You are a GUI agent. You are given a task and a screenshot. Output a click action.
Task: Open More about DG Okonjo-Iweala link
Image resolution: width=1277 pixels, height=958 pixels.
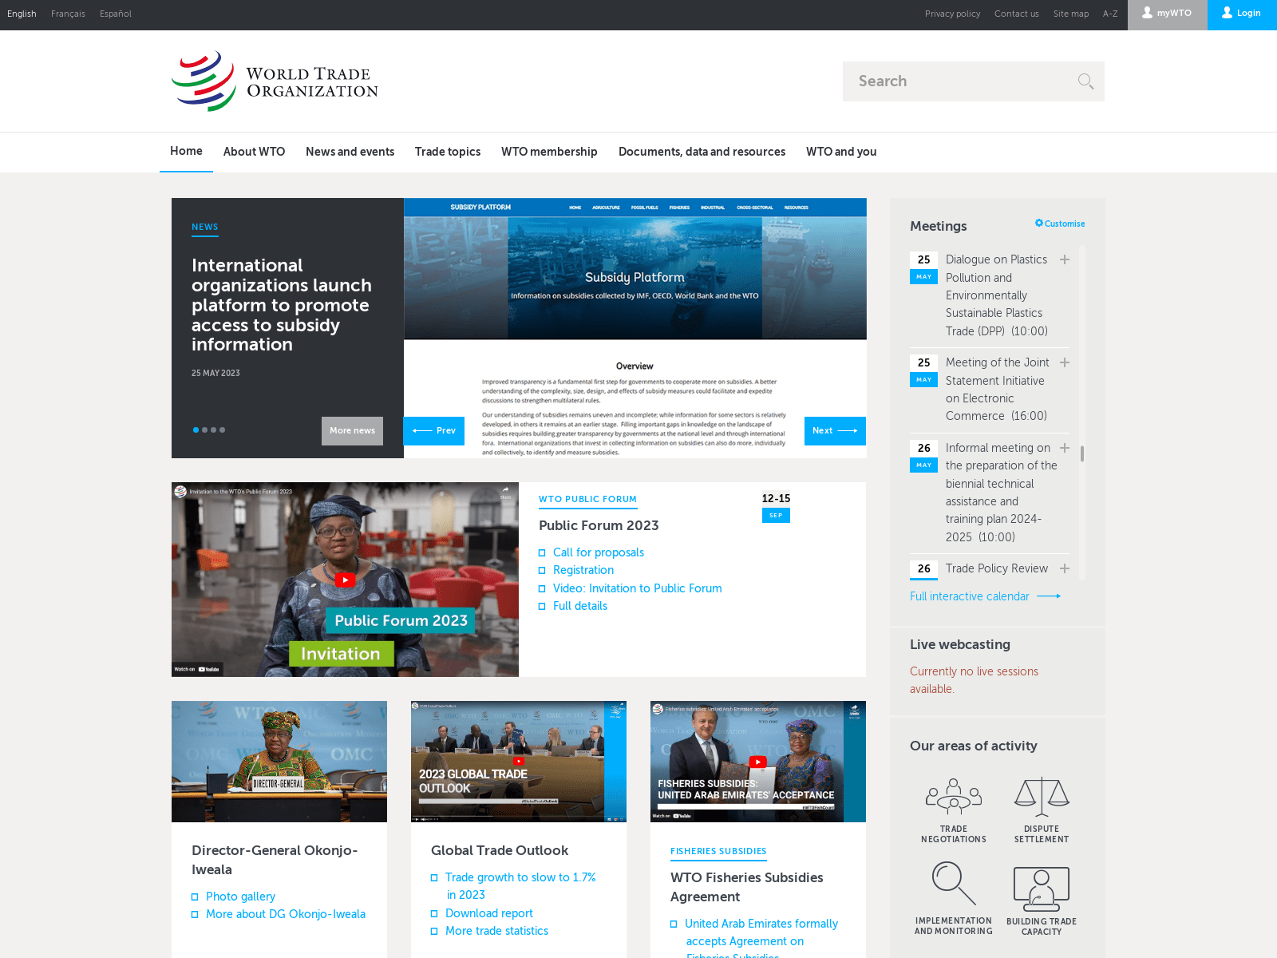pyautogui.click(x=286, y=914)
